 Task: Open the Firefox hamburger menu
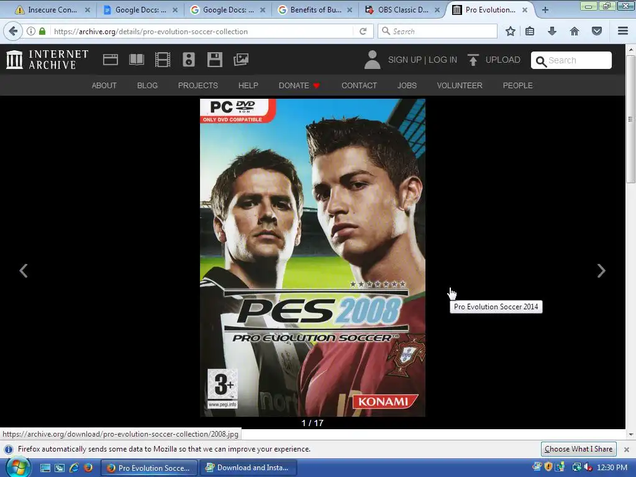click(x=623, y=31)
